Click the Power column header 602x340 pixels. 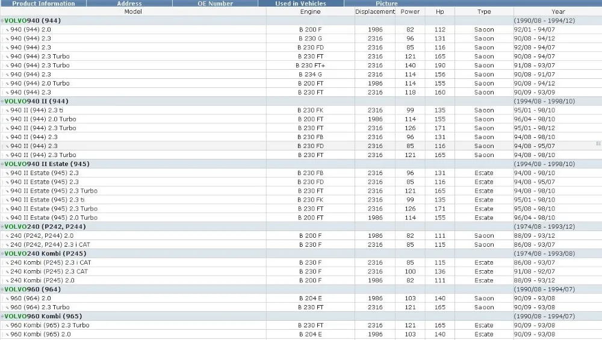[410, 11]
